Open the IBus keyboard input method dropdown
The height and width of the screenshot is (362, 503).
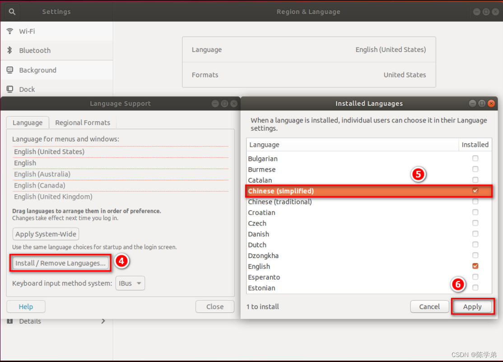130,283
